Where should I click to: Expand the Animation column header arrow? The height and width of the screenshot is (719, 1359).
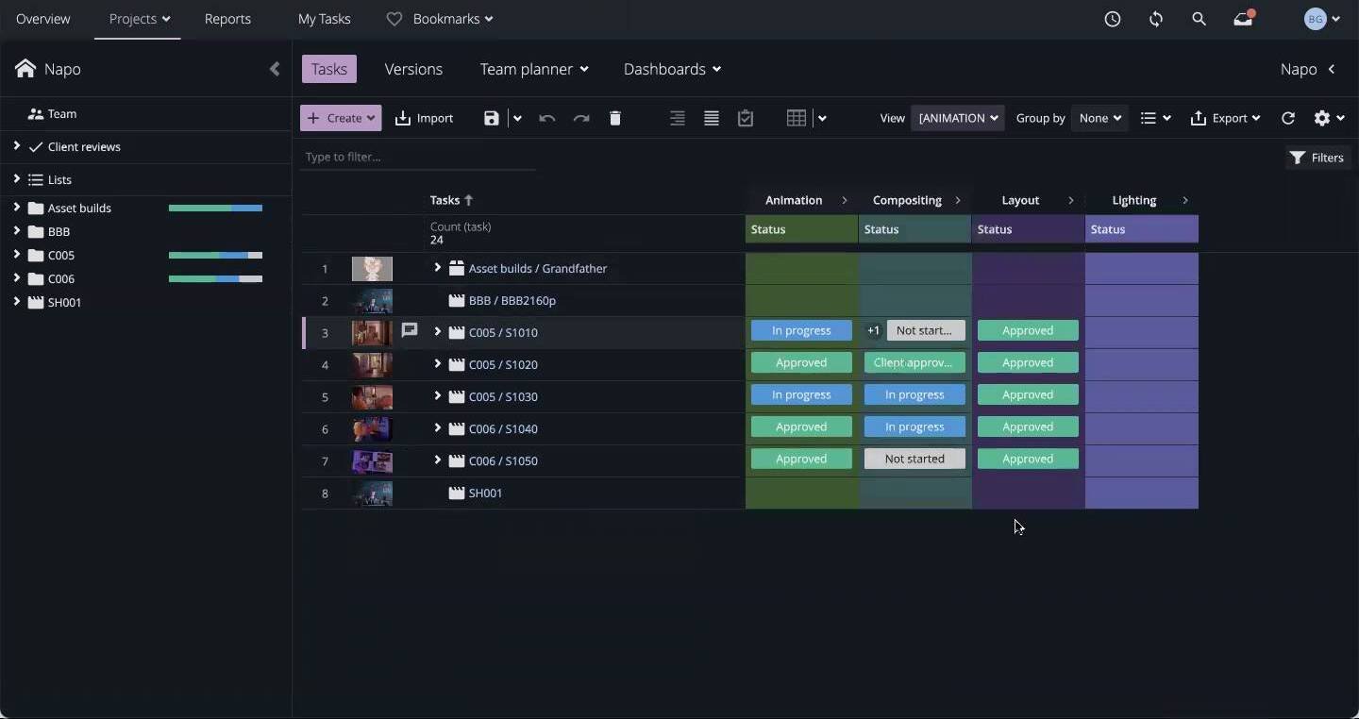point(845,200)
